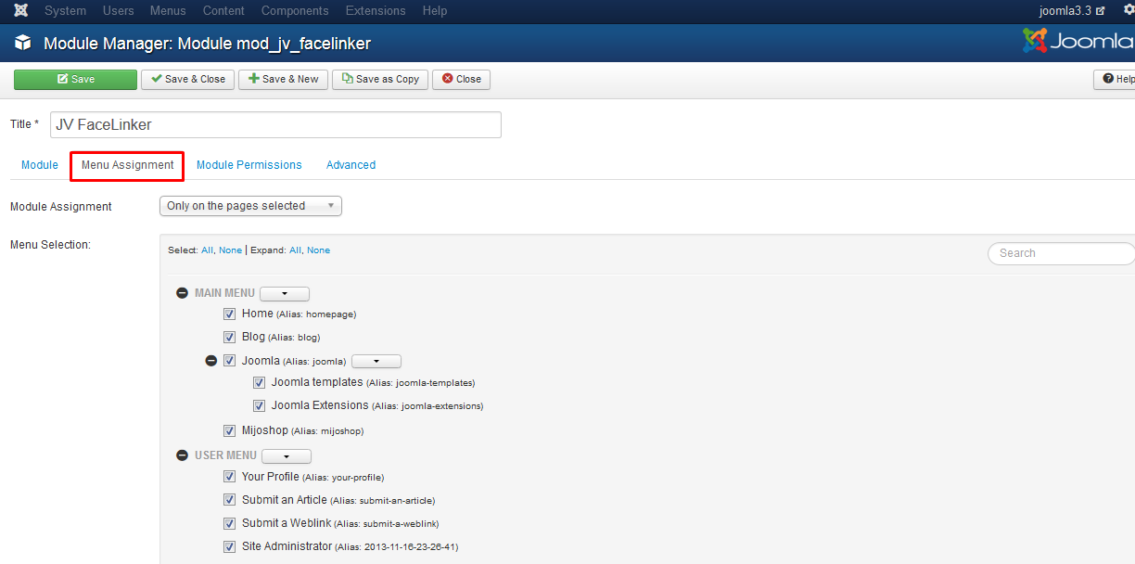Open the Components menu

295,11
